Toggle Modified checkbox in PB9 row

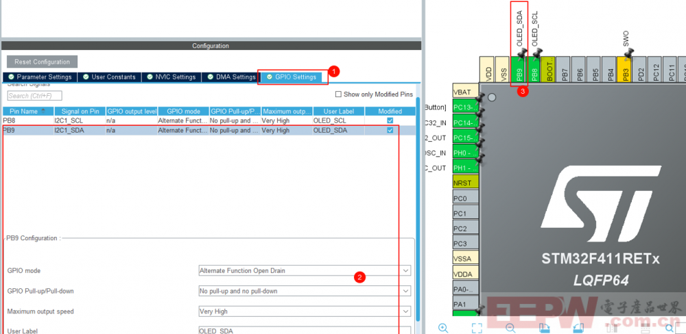(390, 130)
